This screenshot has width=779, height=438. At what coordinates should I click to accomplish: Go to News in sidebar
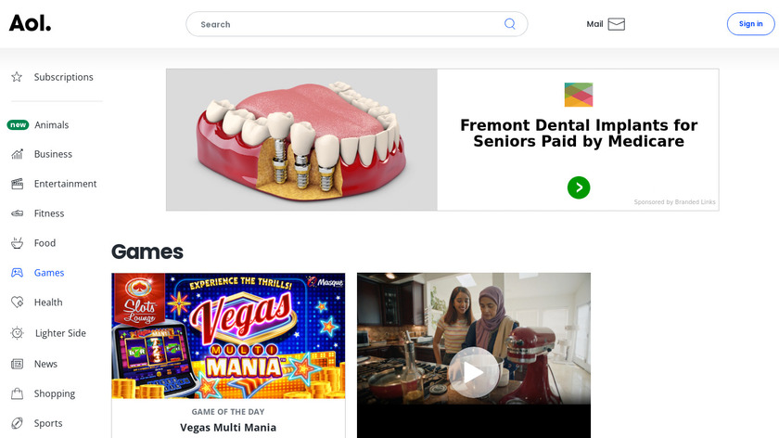[45, 364]
